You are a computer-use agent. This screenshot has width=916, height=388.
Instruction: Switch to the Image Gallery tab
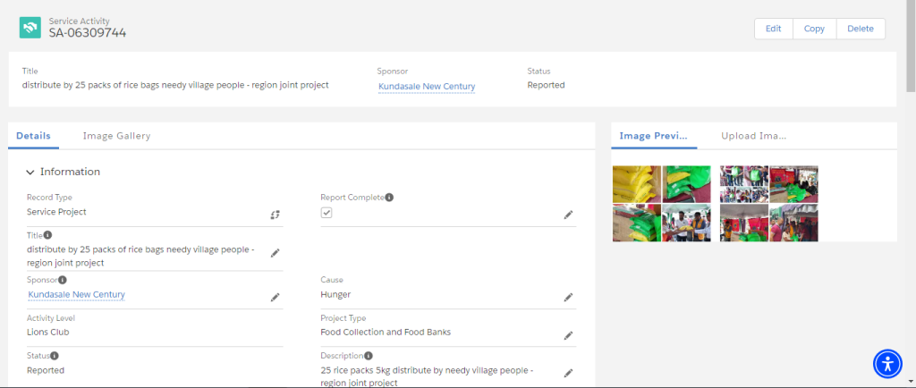(x=116, y=136)
